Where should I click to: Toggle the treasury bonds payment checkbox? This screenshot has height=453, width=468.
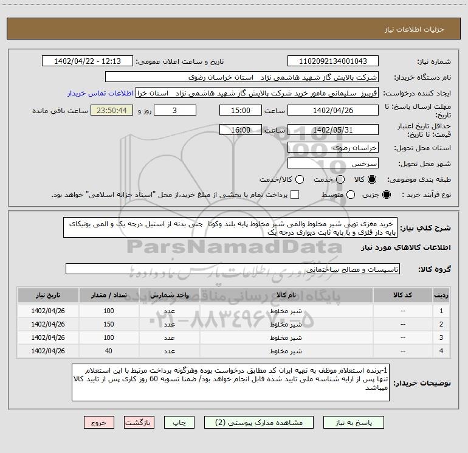tap(295, 195)
